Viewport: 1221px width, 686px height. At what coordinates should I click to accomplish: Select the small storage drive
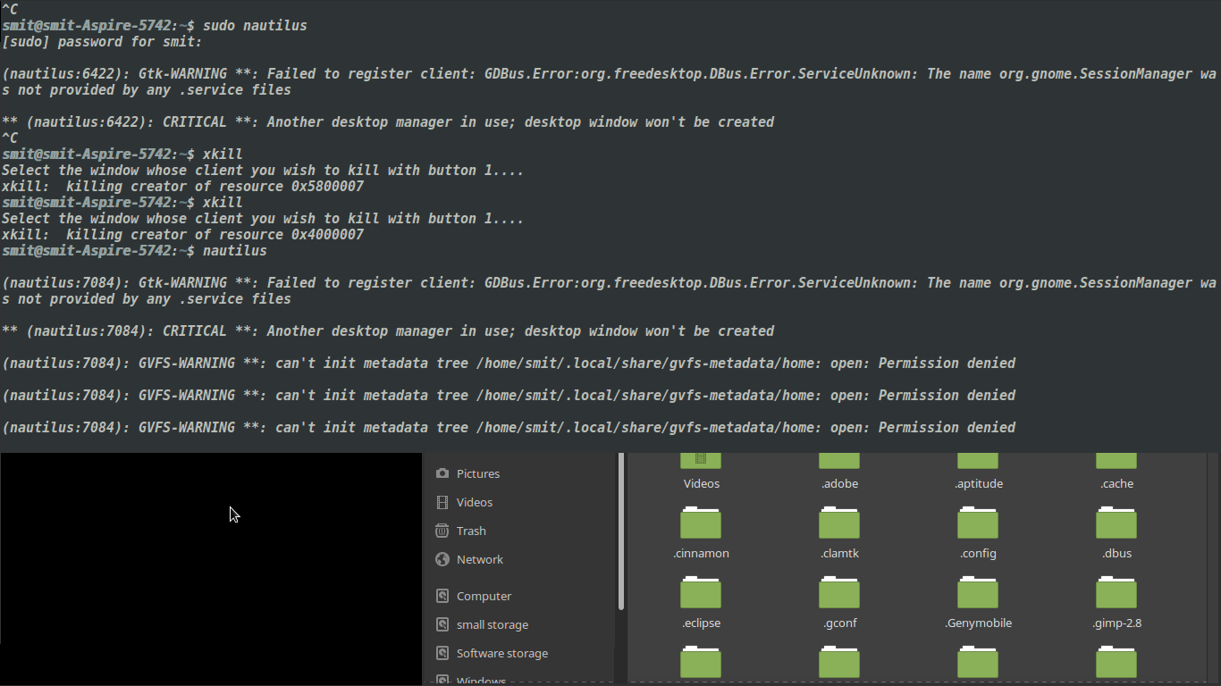[492, 624]
